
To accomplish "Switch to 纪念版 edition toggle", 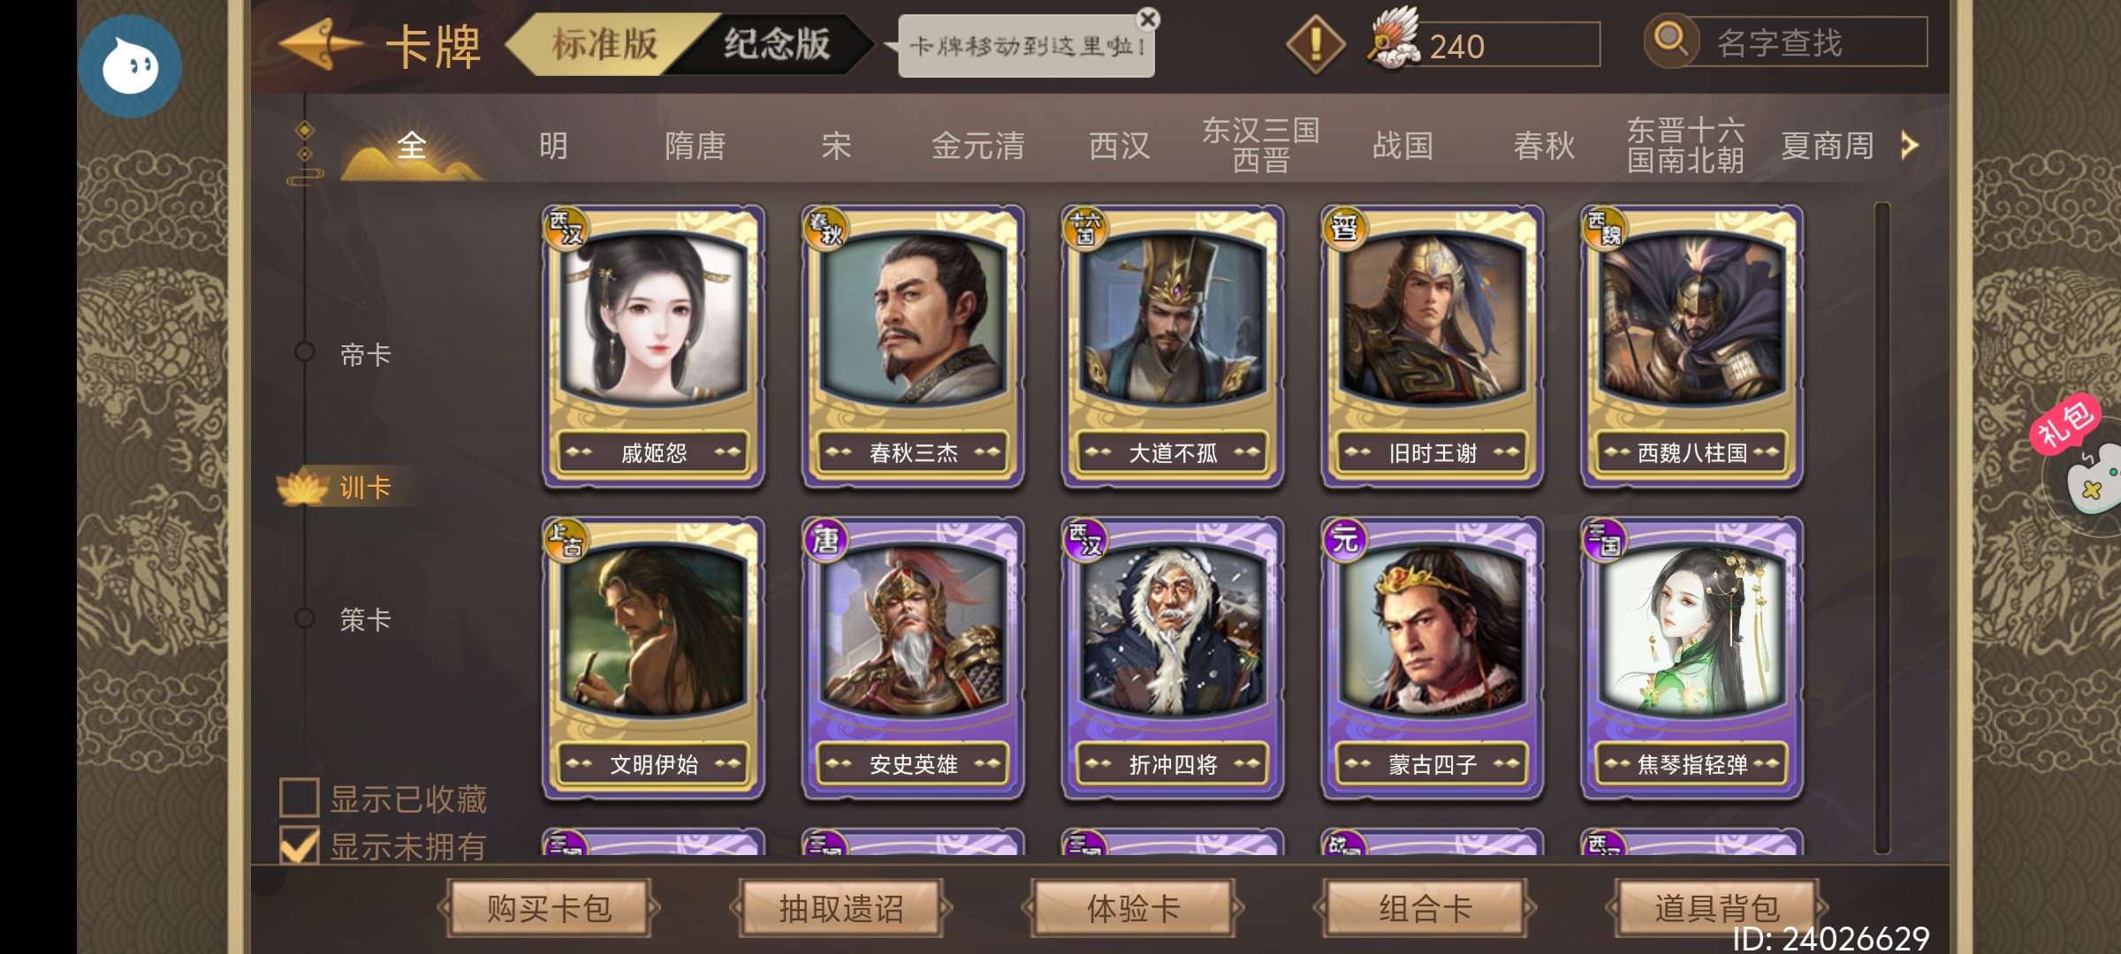I will click(x=776, y=43).
